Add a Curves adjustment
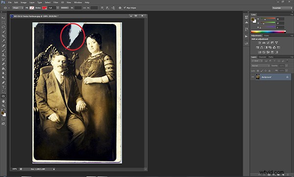This screenshot has width=294, height=177. 268,43
